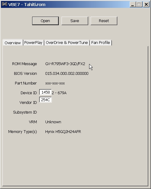The image size is (151, 189).
Task: Select the VRM value Unknown
Action: tap(53, 122)
